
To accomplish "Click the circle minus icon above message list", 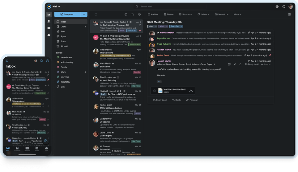I will click(x=139, y=14).
